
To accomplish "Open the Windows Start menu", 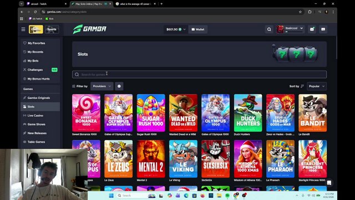I will (111, 196).
